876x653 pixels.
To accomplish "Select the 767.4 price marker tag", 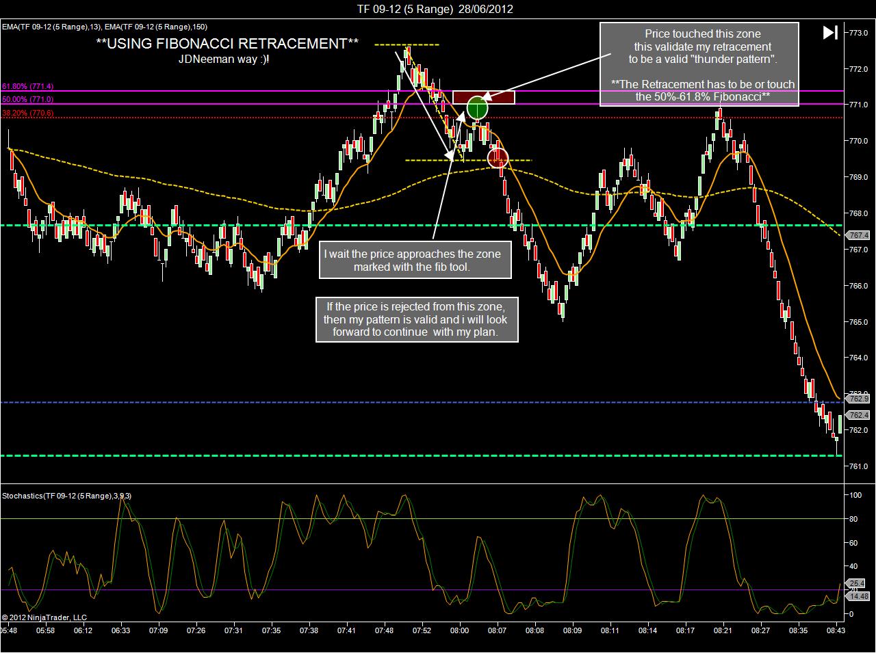I will (x=859, y=235).
